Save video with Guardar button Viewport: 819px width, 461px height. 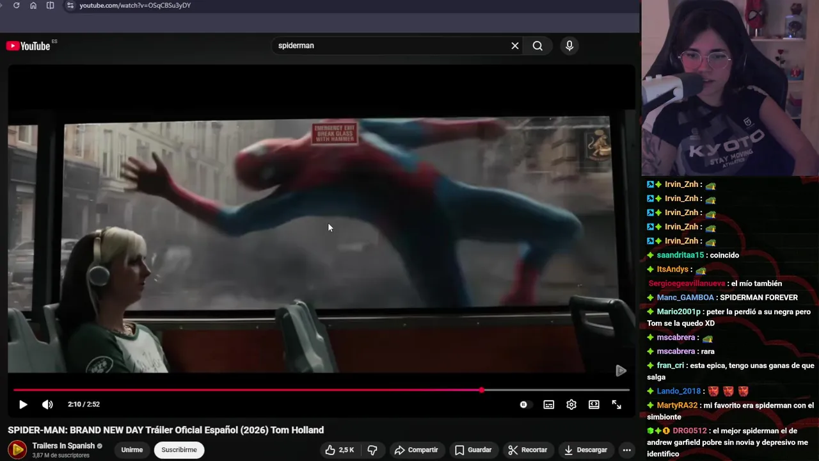pyautogui.click(x=473, y=450)
